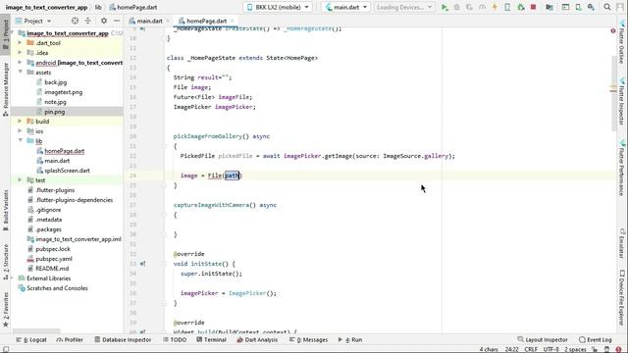Open the Flutter Inspector side panel
The width and height of the screenshot is (628, 353).
pos(621,102)
